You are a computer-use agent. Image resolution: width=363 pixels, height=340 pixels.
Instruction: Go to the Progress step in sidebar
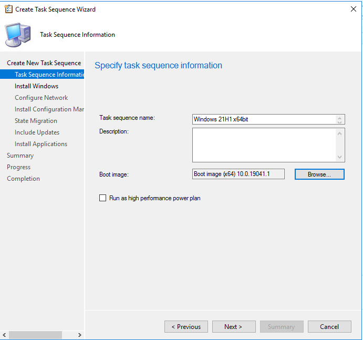19,167
